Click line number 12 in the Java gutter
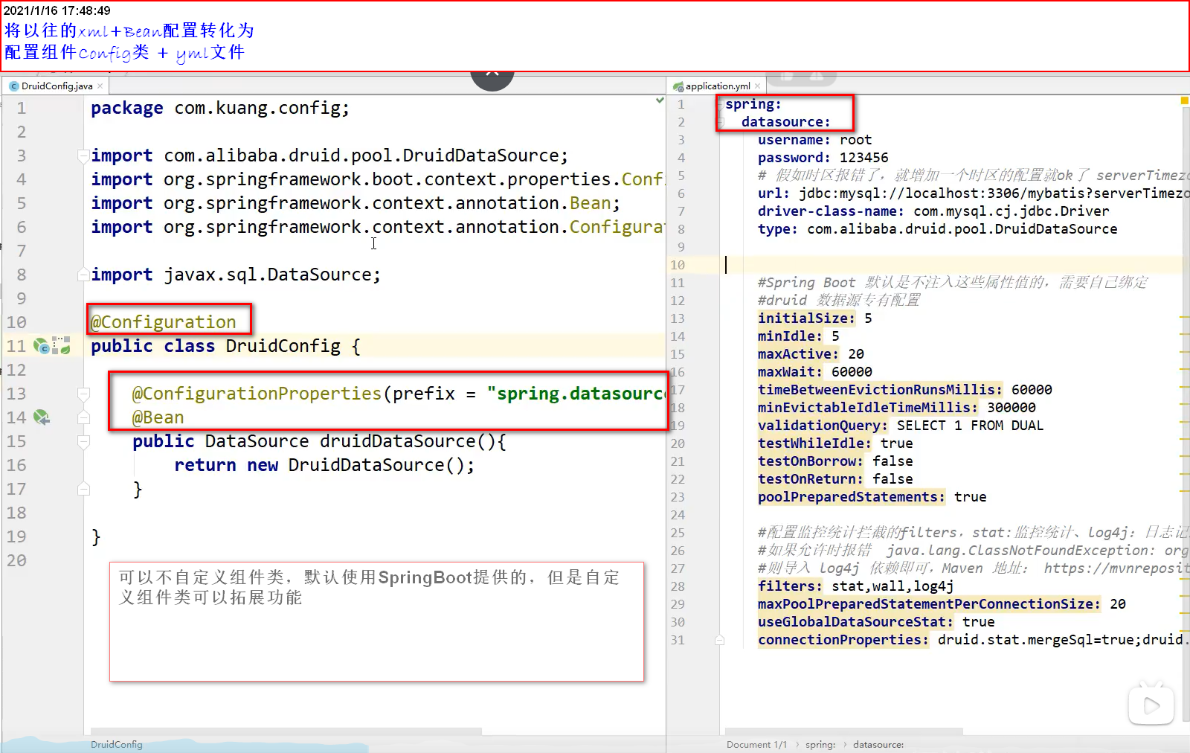This screenshot has width=1190, height=753. [x=16, y=370]
